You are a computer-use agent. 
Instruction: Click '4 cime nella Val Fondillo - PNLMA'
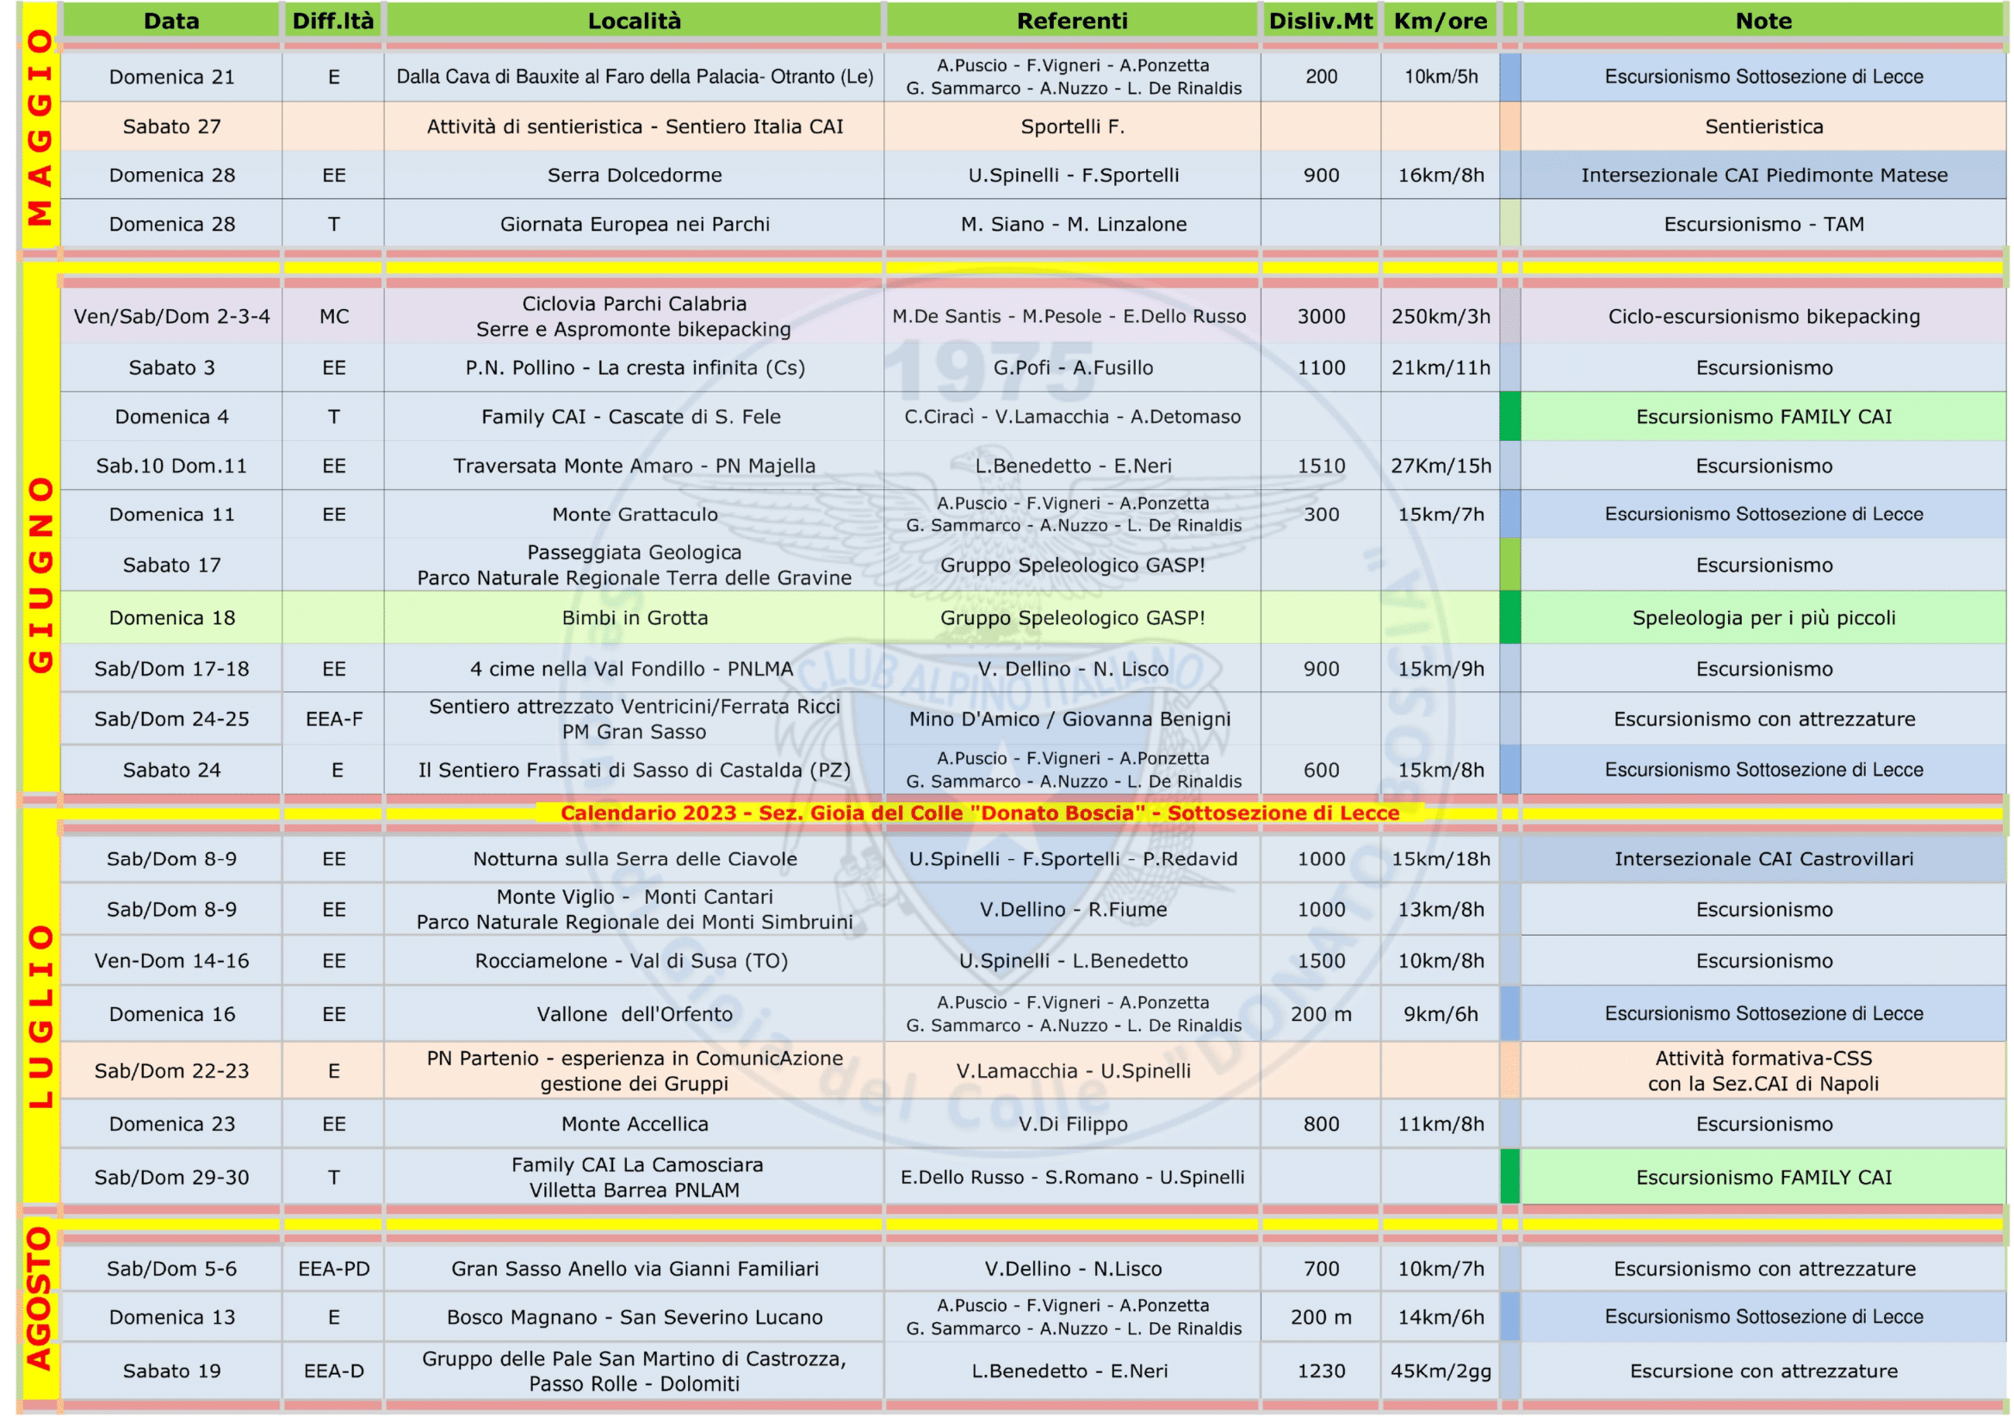pos(635,669)
